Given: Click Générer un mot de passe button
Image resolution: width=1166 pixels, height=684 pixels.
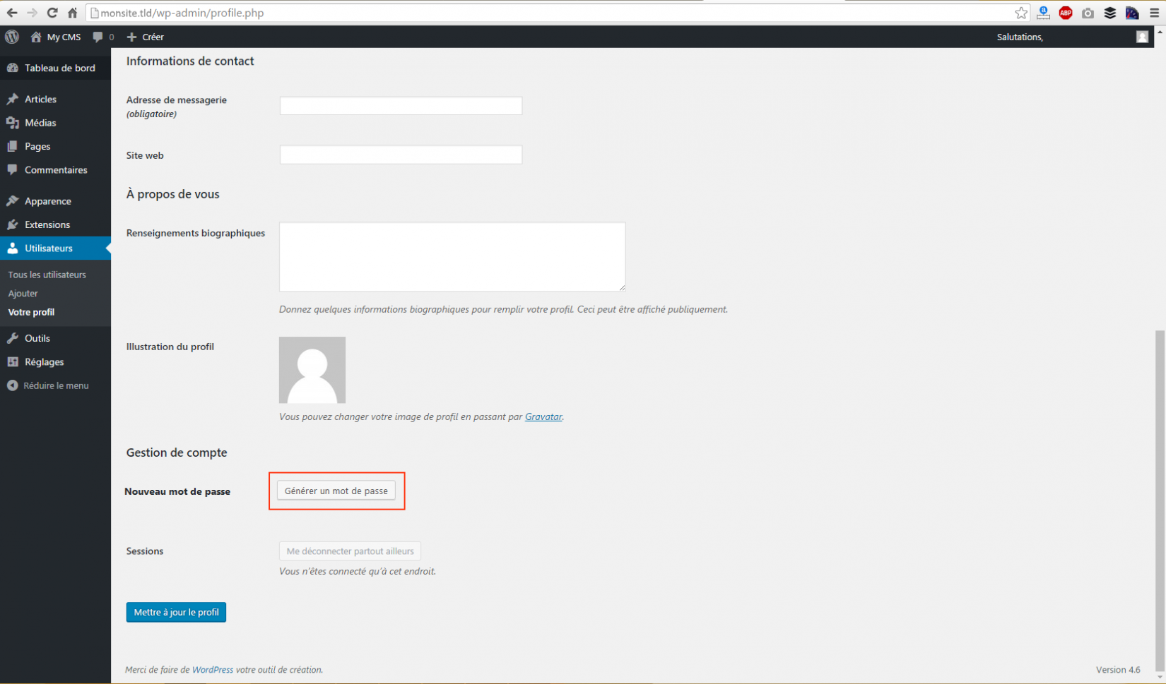Looking at the screenshot, I should click(336, 491).
